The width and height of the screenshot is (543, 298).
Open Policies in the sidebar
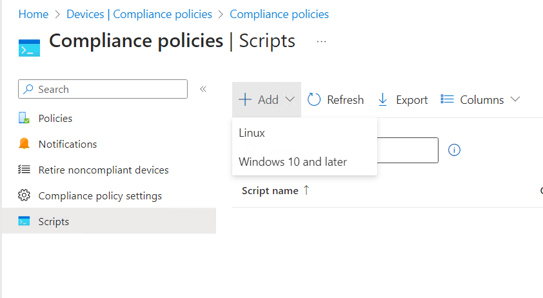[55, 119]
